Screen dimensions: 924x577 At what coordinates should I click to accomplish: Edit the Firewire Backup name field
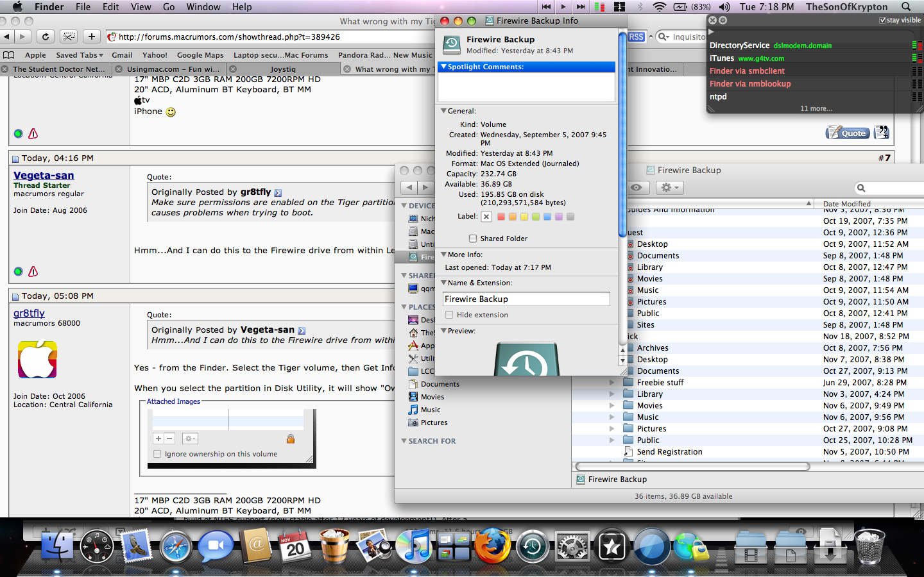[x=526, y=299]
